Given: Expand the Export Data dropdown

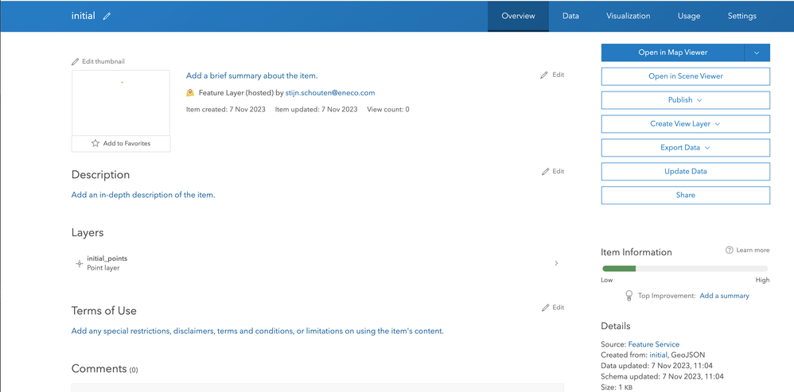Looking at the screenshot, I should click(x=685, y=148).
